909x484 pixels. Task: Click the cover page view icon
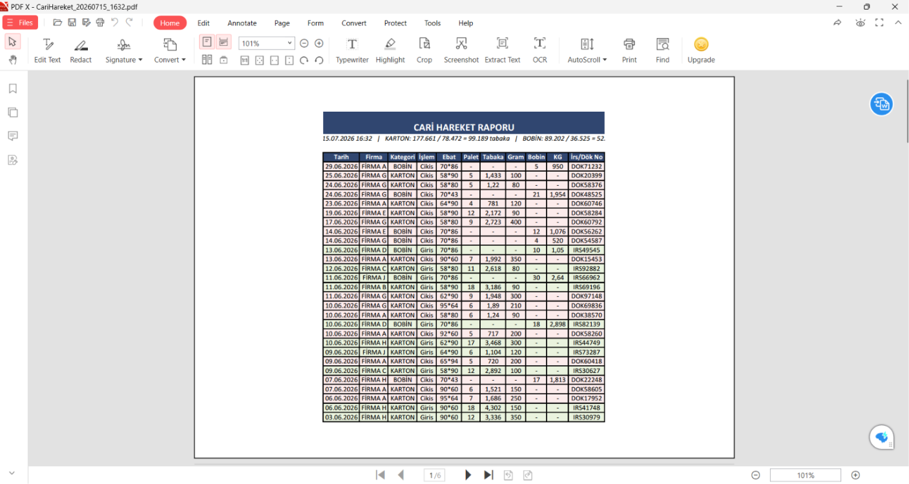coord(224,60)
